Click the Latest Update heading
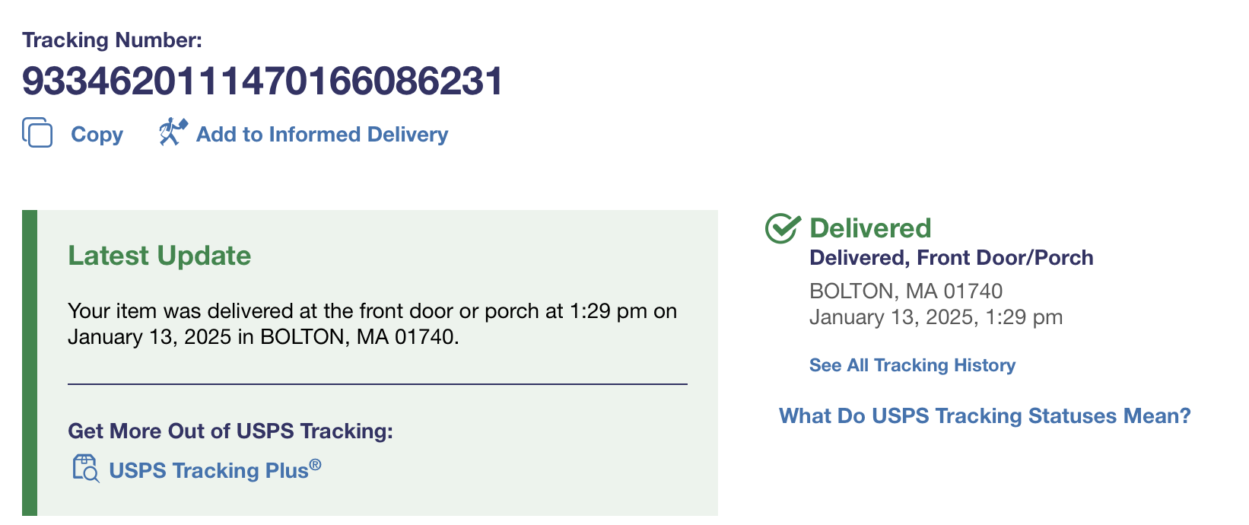This screenshot has width=1249, height=525. (x=159, y=256)
